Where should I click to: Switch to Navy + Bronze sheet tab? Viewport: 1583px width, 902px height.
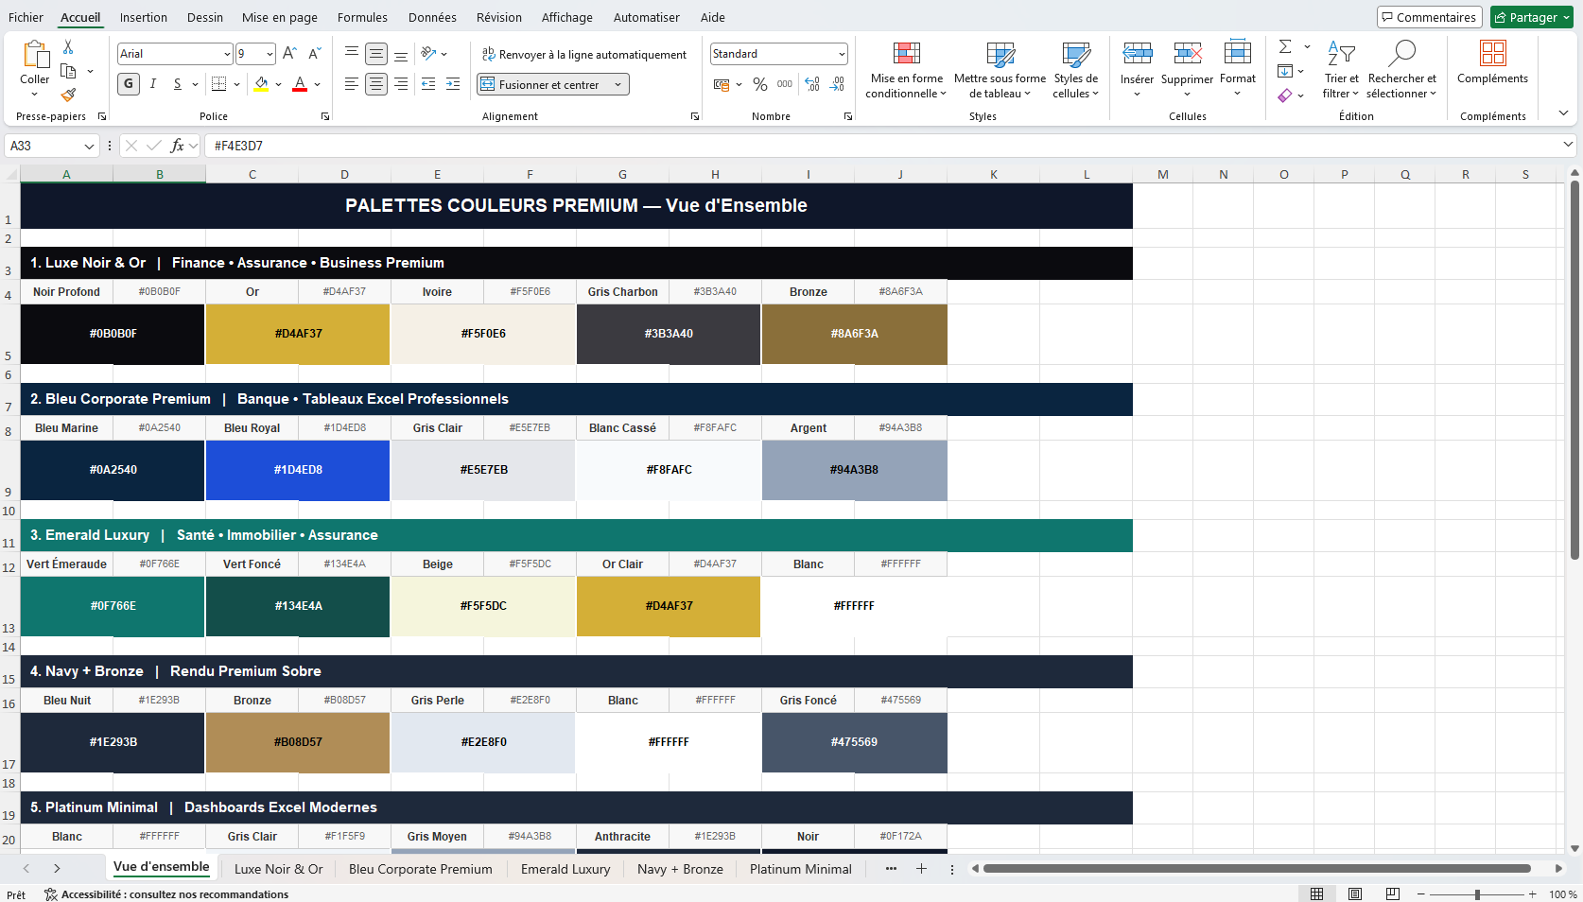coord(680,869)
